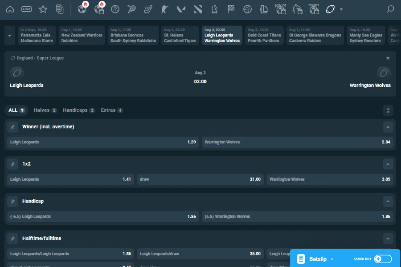
Task: Select the Counter-Strike esports icon
Action: [164, 8]
